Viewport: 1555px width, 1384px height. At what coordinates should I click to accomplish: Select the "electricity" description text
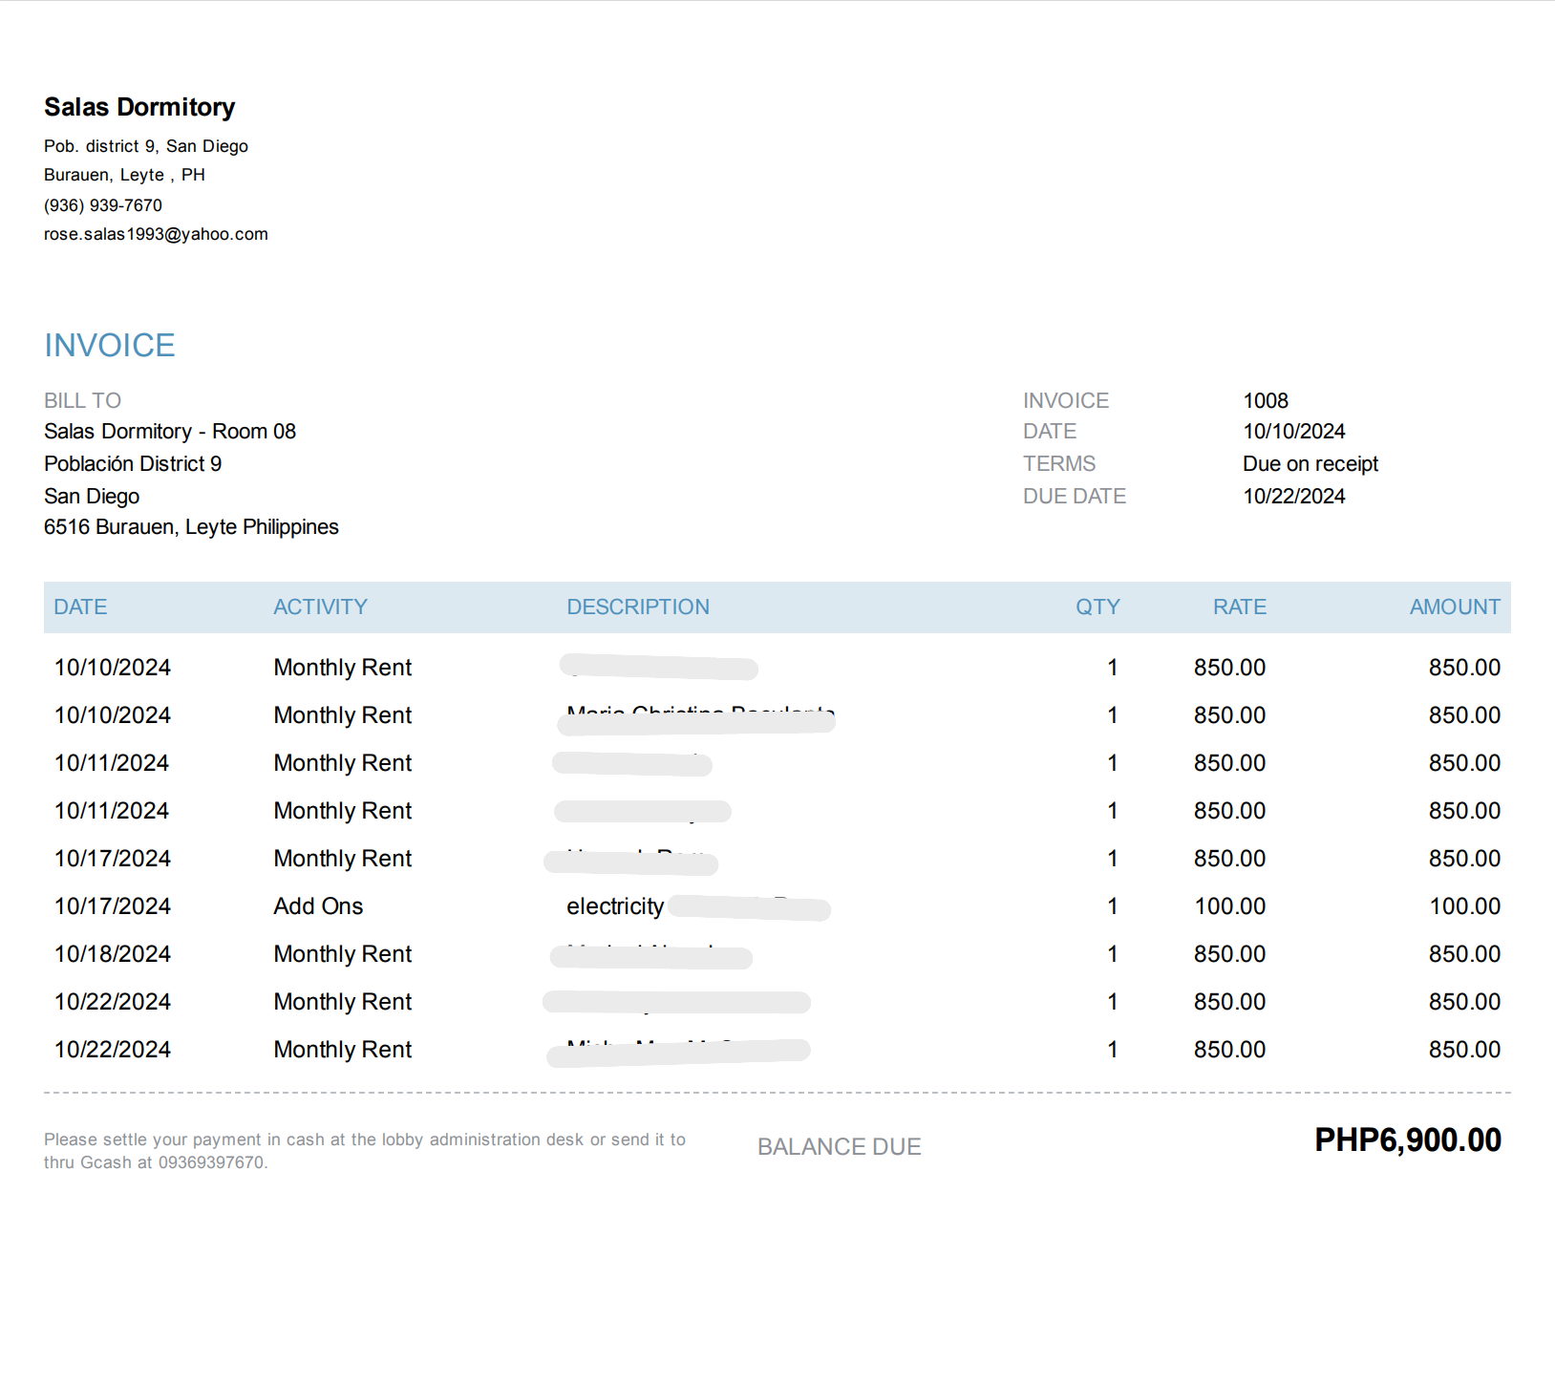615,906
